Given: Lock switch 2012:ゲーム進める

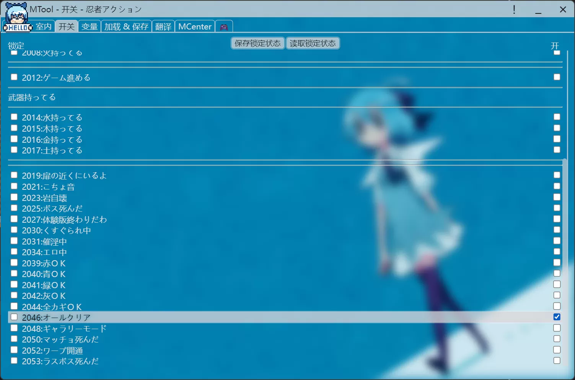Looking at the screenshot, I should tap(14, 77).
